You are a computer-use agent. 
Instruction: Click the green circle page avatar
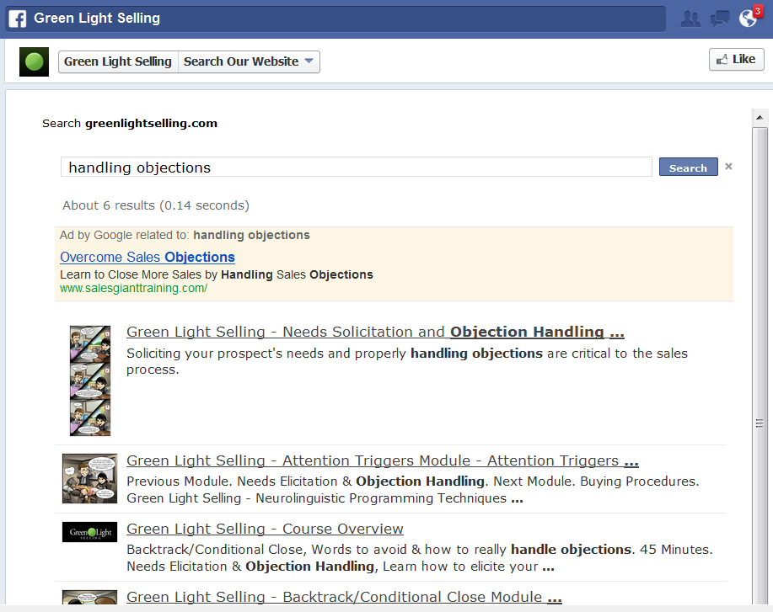(34, 61)
